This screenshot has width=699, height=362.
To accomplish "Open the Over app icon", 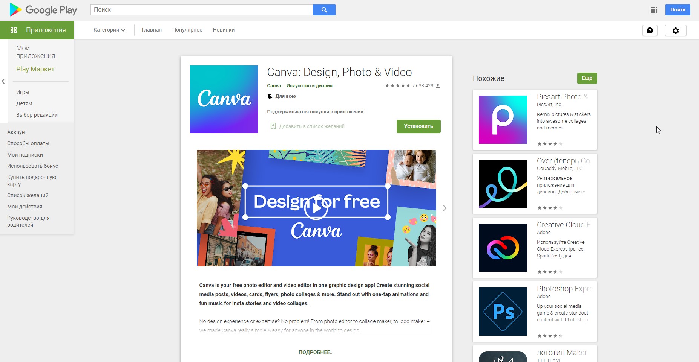I will click(x=503, y=184).
